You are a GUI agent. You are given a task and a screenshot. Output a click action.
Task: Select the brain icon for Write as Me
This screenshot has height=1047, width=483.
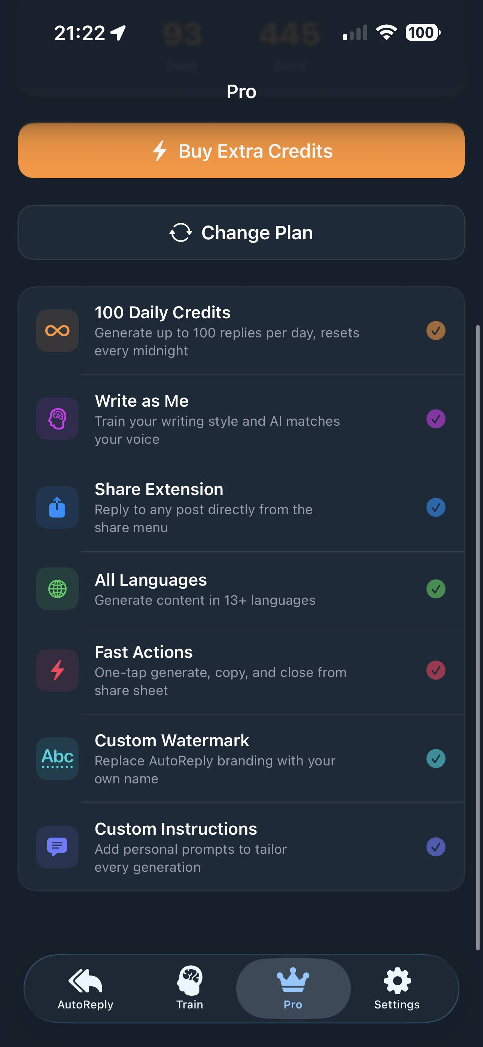57,419
